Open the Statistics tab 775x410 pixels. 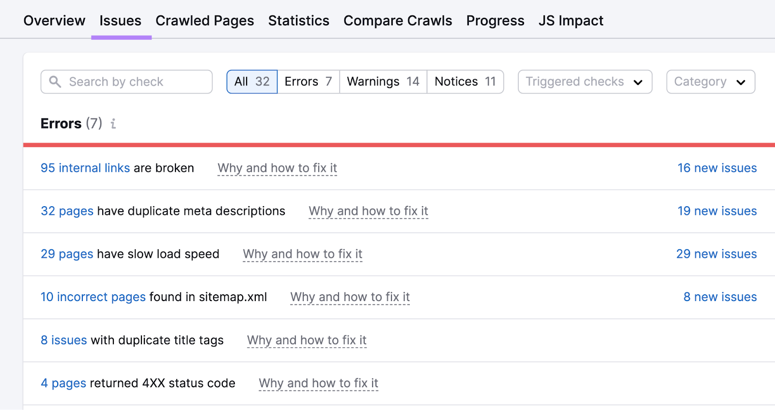pos(298,20)
